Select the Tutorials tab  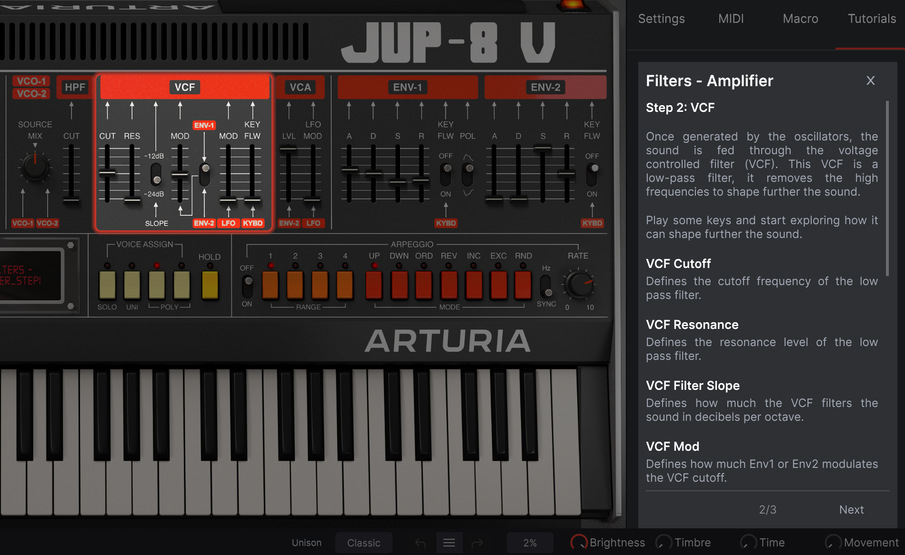(872, 19)
